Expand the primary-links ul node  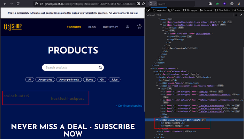(x=161, y=22)
